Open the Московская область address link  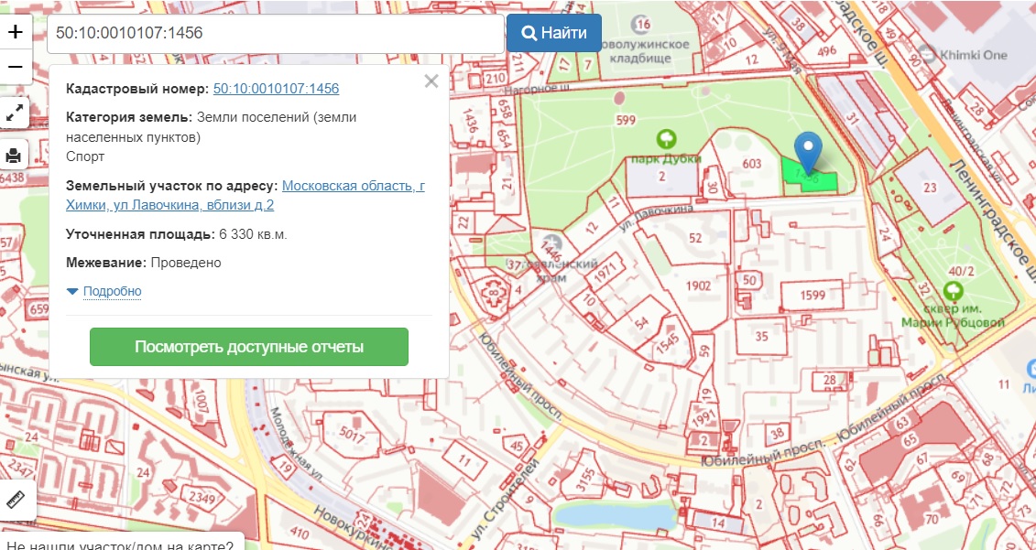[353, 186]
